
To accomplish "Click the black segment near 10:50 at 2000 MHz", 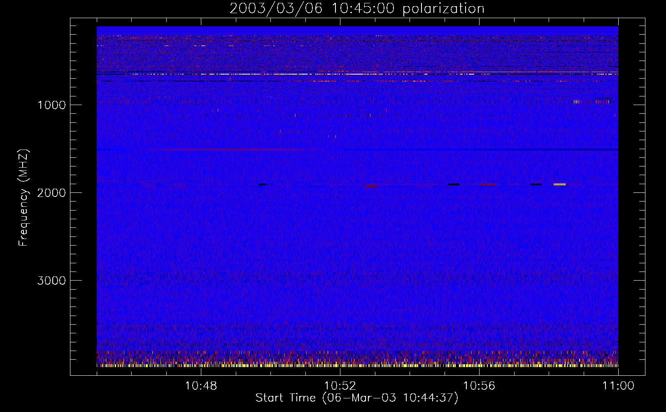I will pos(263,184).
